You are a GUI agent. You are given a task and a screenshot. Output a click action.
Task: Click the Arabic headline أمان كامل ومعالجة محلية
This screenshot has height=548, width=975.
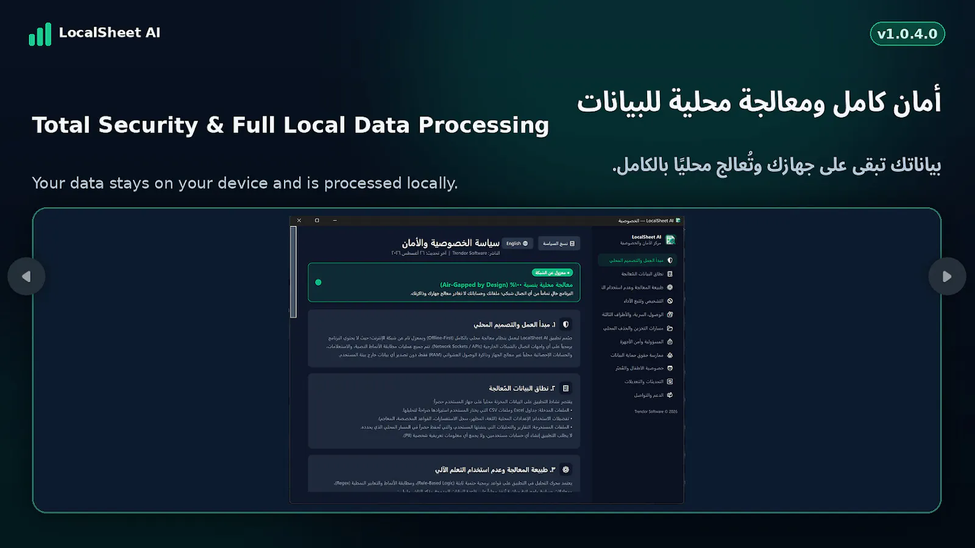click(x=759, y=102)
